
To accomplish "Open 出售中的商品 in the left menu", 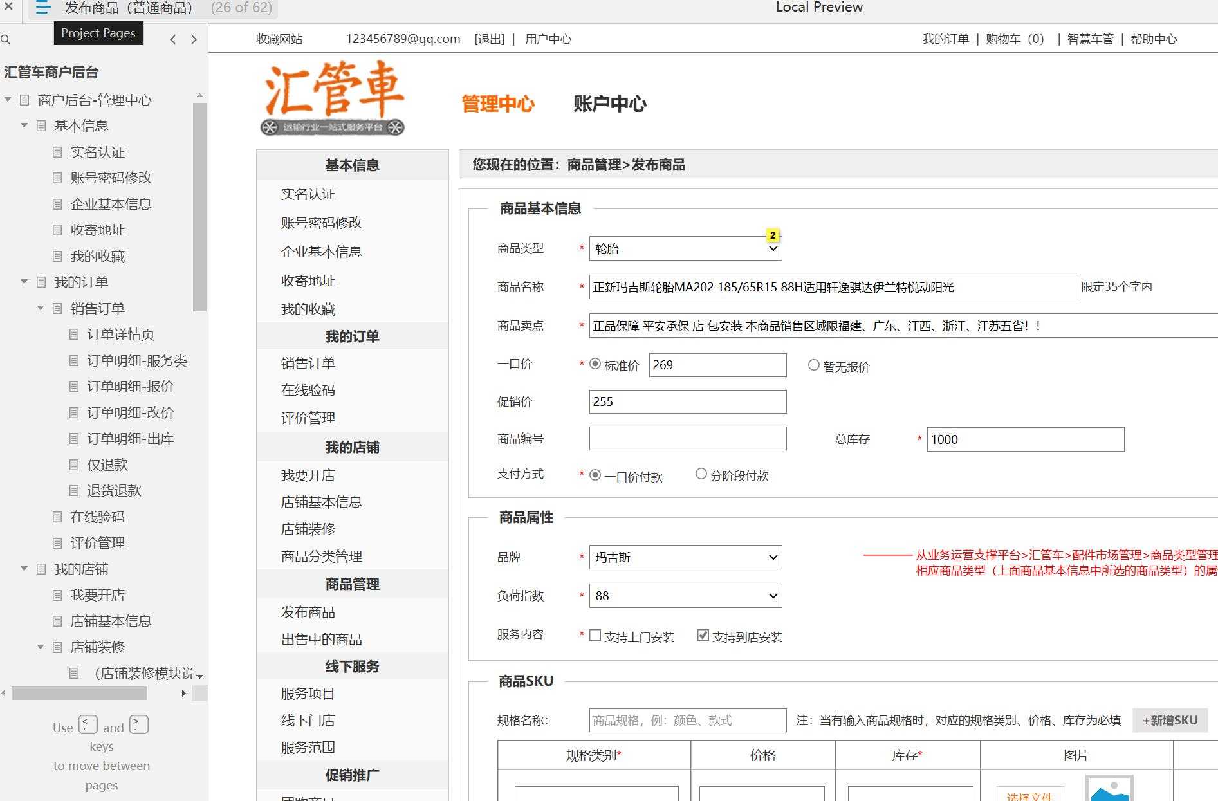I will 322,640.
